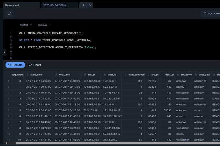Click the num_connections hash type icon

[125, 74]
